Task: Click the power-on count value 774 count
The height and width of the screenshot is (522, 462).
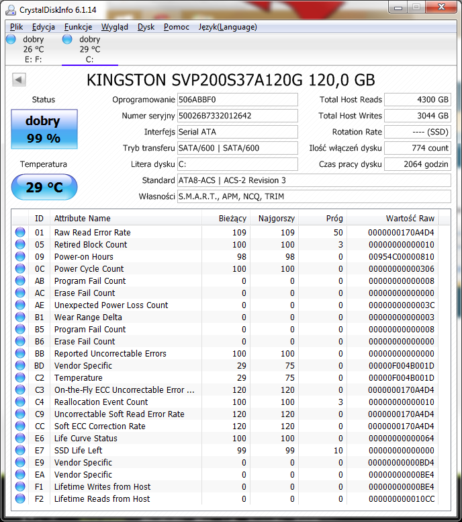Action: pos(418,148)
